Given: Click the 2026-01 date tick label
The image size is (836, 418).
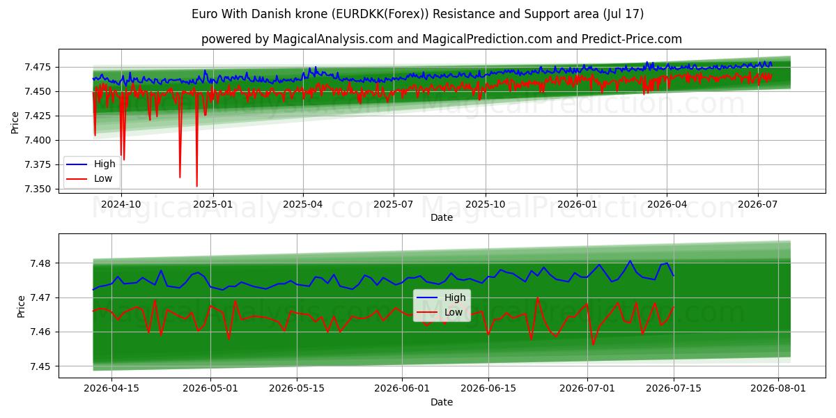Looking at the screenshot, I should pyautogui.click(x=577, y=204).
